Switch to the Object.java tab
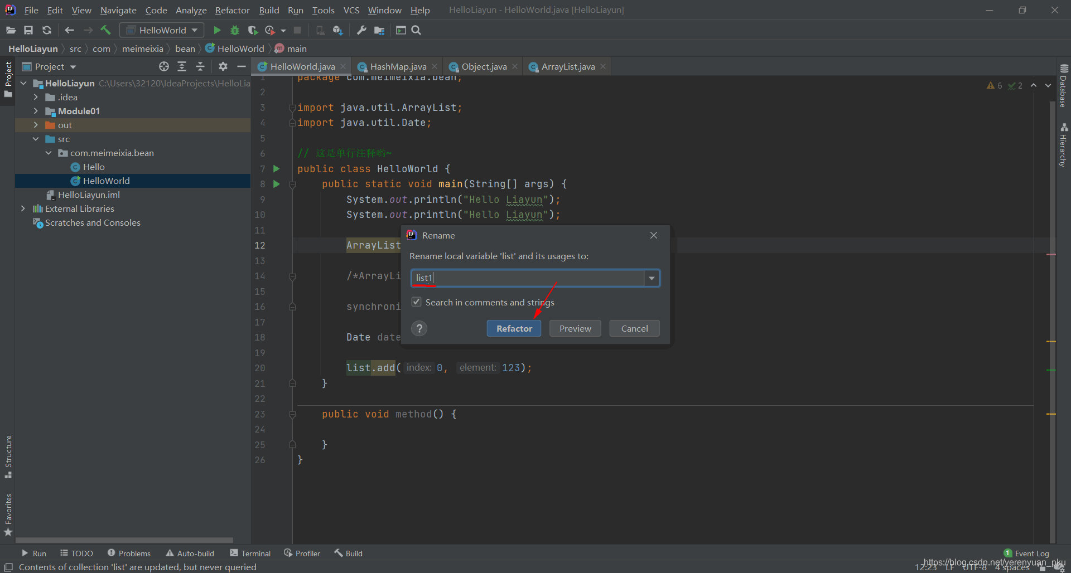This screenshot has width=1071, height=573. [x=484, y=66]
